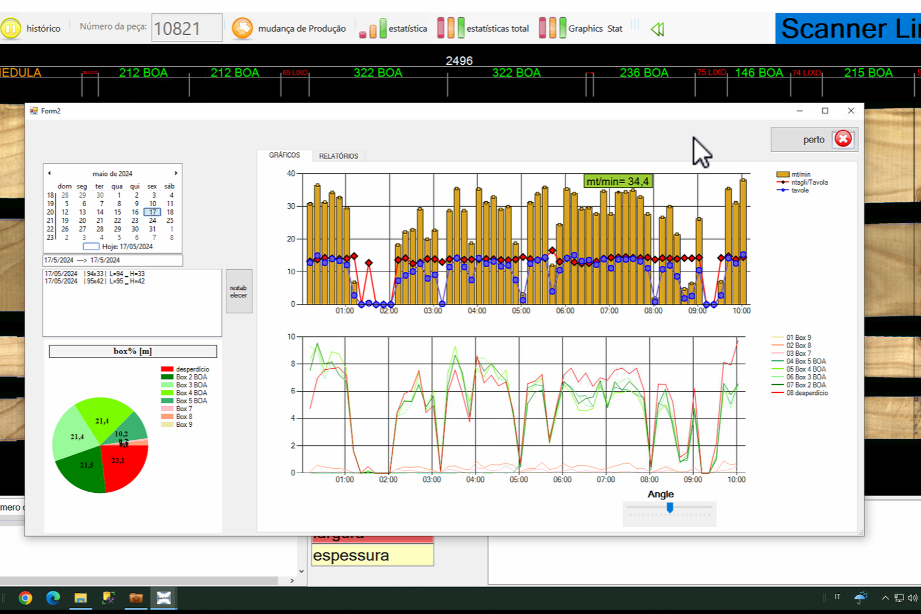The height and width of the screenshot is (614, 921).
Task: Click the Stat toolbar label
Action: point(615,28)
